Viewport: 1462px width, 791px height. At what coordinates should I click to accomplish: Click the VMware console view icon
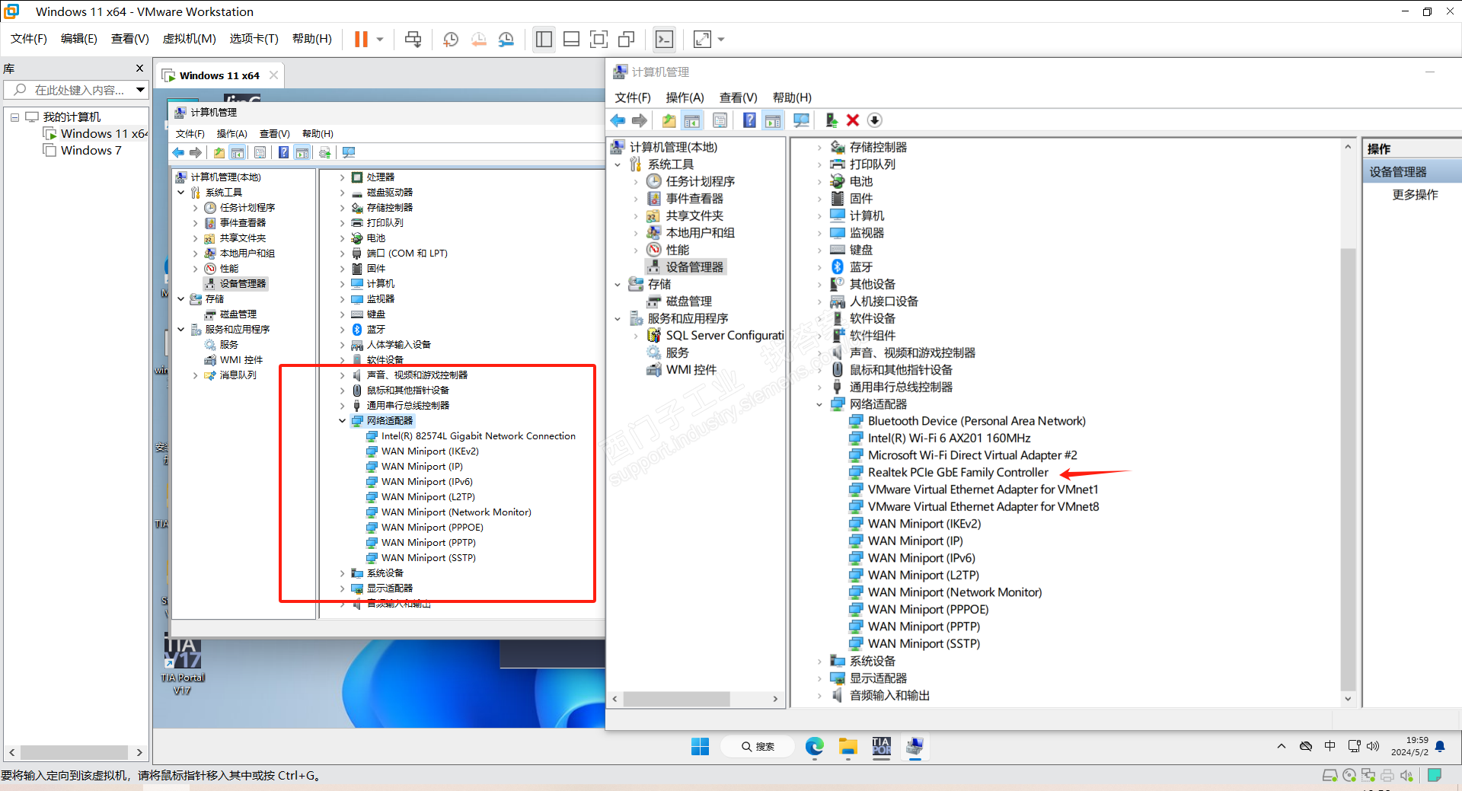coord(664,40)
